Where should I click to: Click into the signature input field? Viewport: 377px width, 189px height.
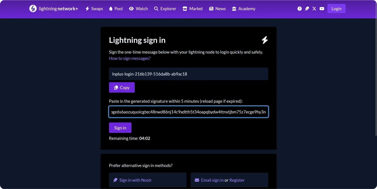coord(188,112)
